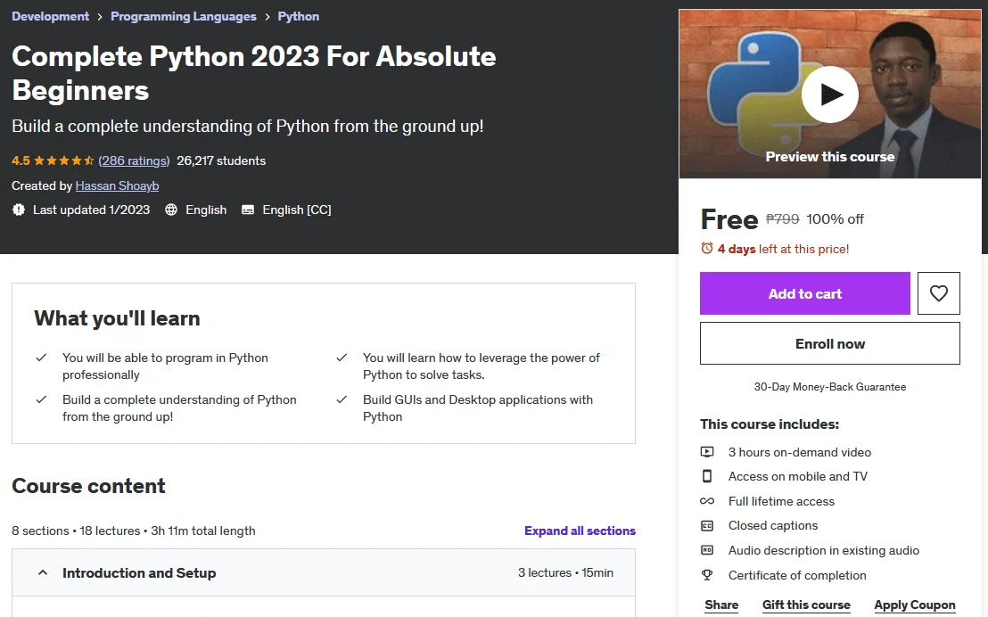Click '3 lectures • 15min' section summary
Image resolution: width=988 pixels, height=617 pixels.
click(x=565, y=572)
